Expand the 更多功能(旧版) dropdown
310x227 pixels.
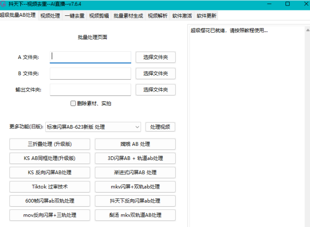[x=93, y=127]
